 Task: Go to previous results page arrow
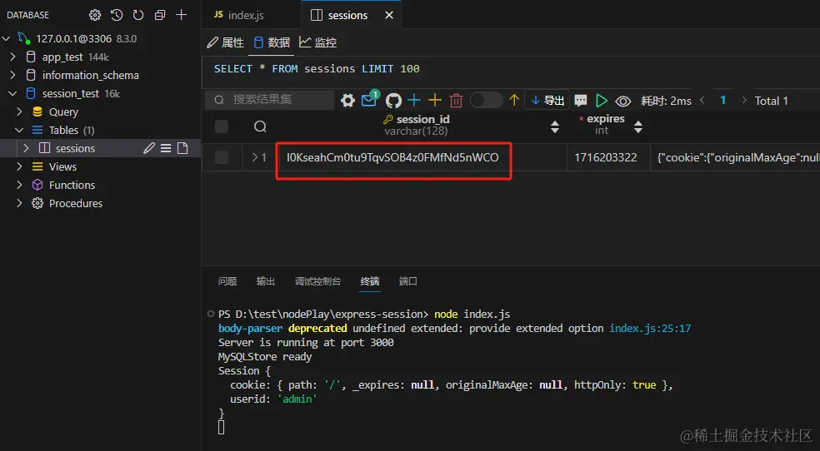(702, 100)
